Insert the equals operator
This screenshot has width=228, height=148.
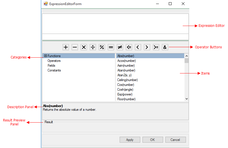coord(111,47)
